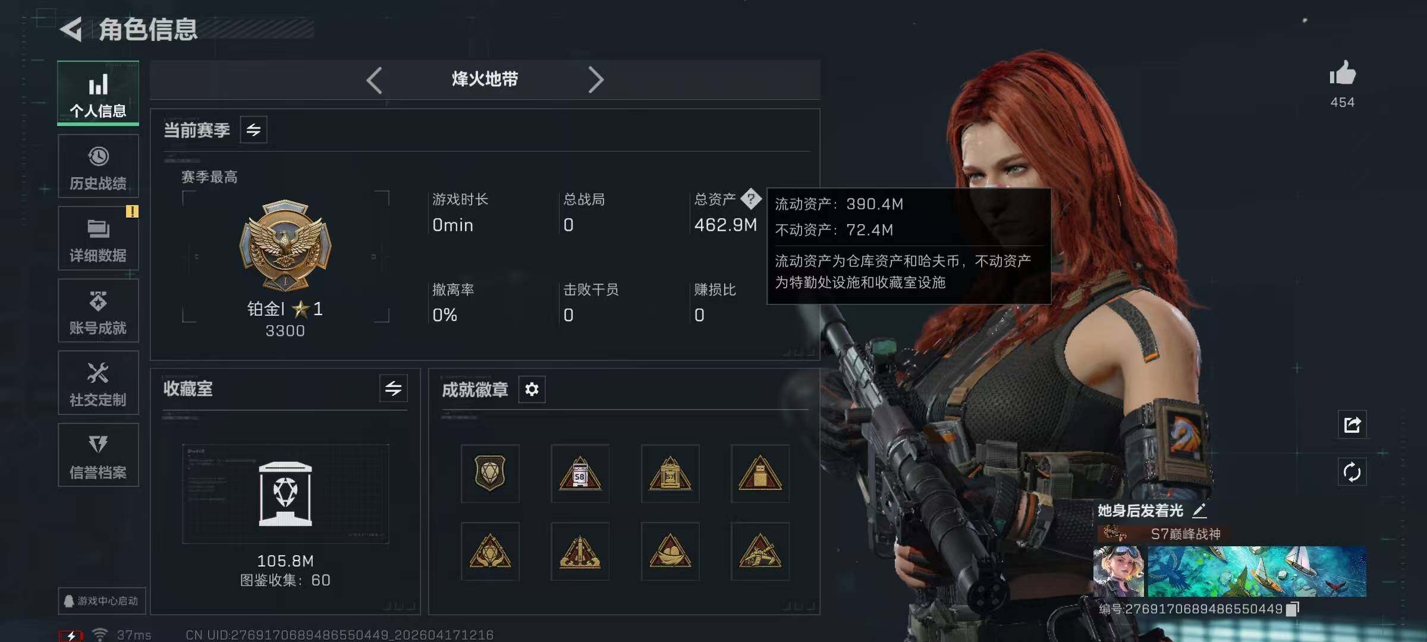
Task: Go back using the arrow beside 角色信息
Action: (71, 29)
